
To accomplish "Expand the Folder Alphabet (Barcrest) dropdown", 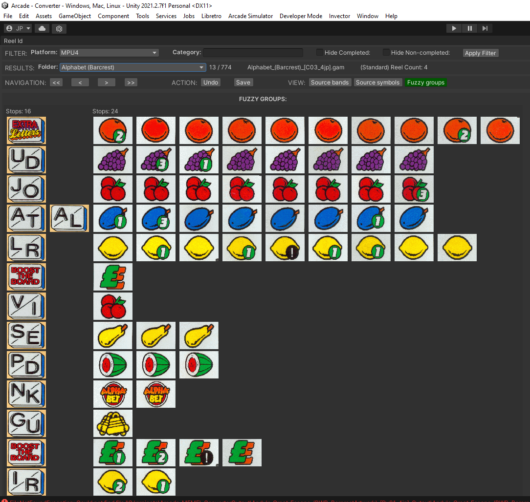I will point(132,67).
